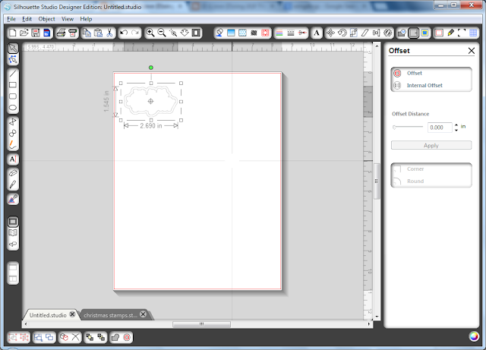This screenshot has height=350, width=486.
Task: Open the Object menu
Action: (x=47, y=19)
